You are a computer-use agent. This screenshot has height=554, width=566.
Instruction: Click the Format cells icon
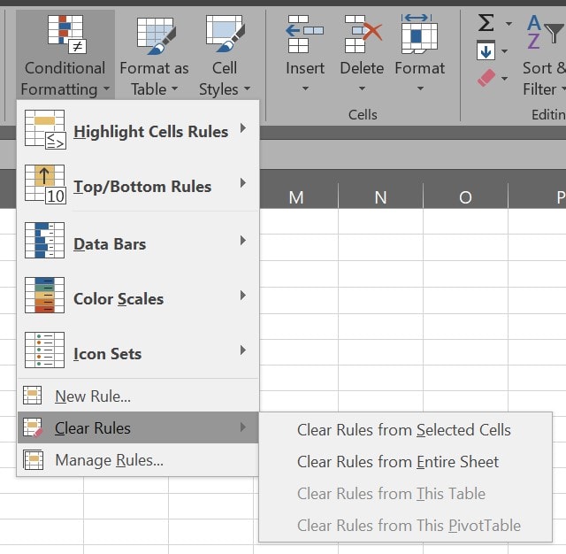[x=419, y=34]
